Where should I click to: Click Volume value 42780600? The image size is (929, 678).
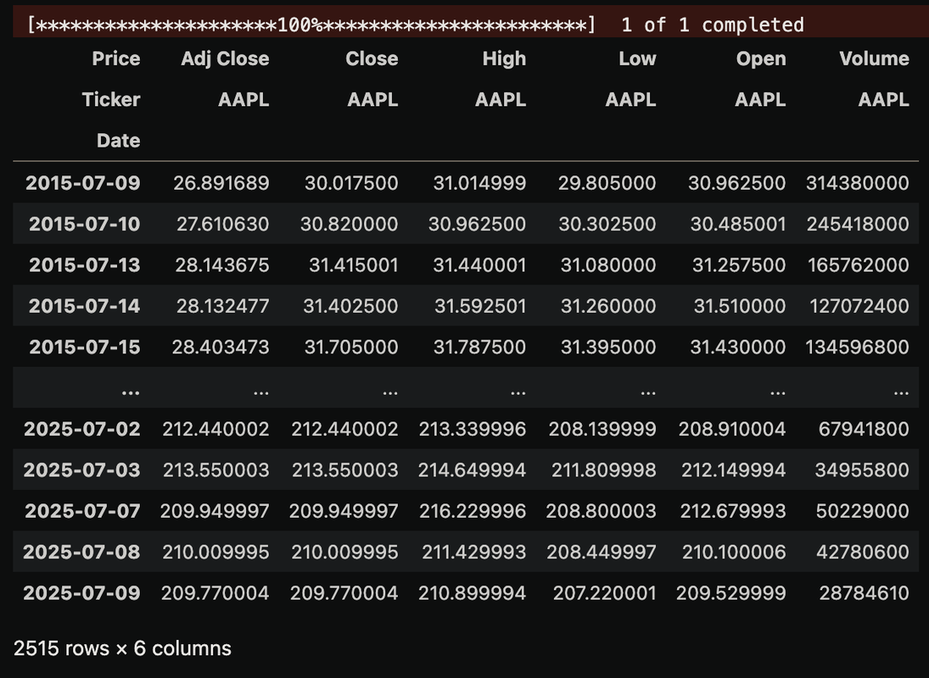pos(863,552)
